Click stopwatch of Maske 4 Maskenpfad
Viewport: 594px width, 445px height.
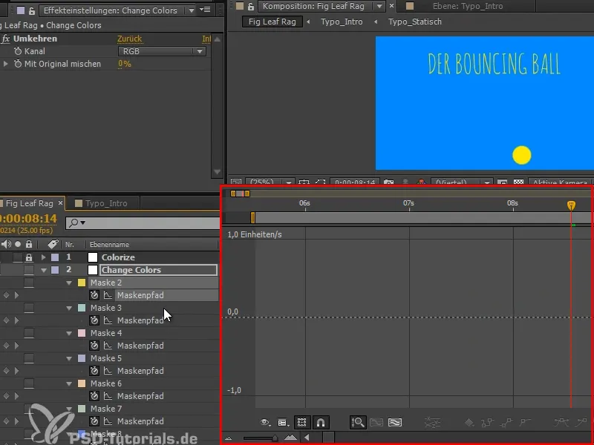tap(94, 346)
